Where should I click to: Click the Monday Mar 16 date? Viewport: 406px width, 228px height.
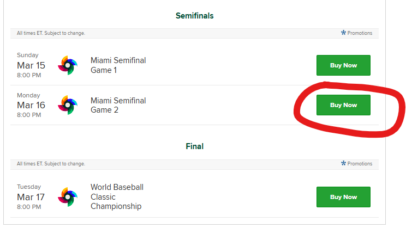[x=31, y=105]
